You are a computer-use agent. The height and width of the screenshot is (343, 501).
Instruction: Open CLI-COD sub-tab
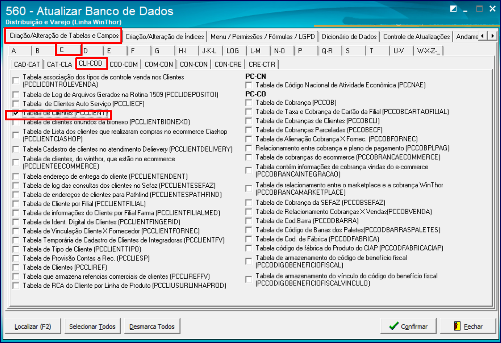(91, 63)
